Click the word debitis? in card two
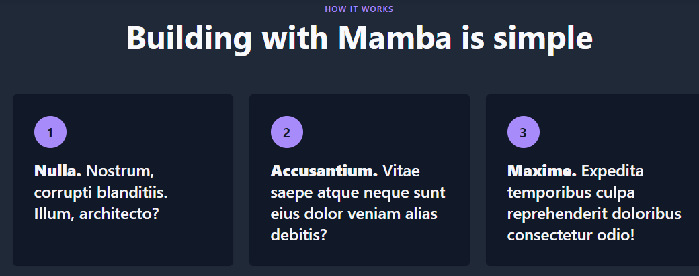Viewport: 699px width, 276px height. (x=298, y=234)
